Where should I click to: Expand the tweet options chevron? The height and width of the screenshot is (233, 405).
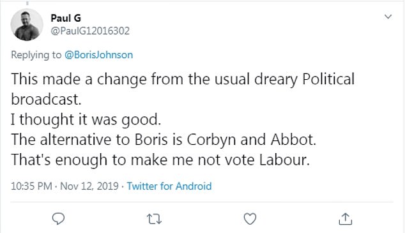coord(388,17)
